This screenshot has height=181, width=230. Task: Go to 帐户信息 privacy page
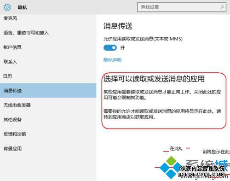pyautogui.click(x=12, y=47)
